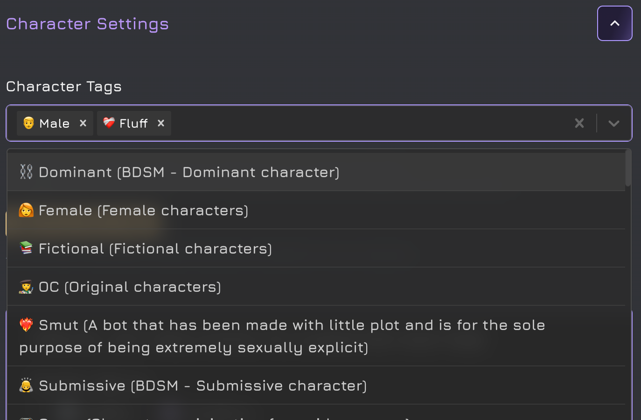Click the bowing emoji beside Submissive
The width and height of the screenshot is (641, 420).
click(26, 386)
